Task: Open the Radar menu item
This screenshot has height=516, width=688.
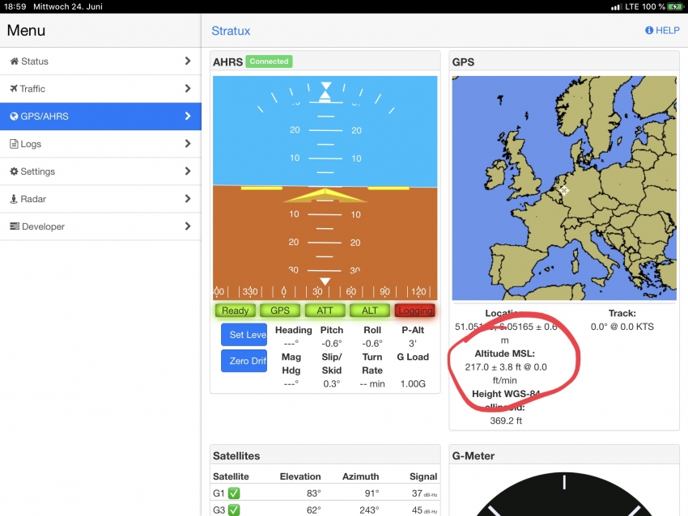Action: coord(100,199)
